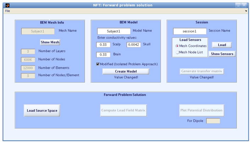The height and width of the screenshot is (144, 252).
Task: Click the BEM Model panel title
Action: point(128,22)
